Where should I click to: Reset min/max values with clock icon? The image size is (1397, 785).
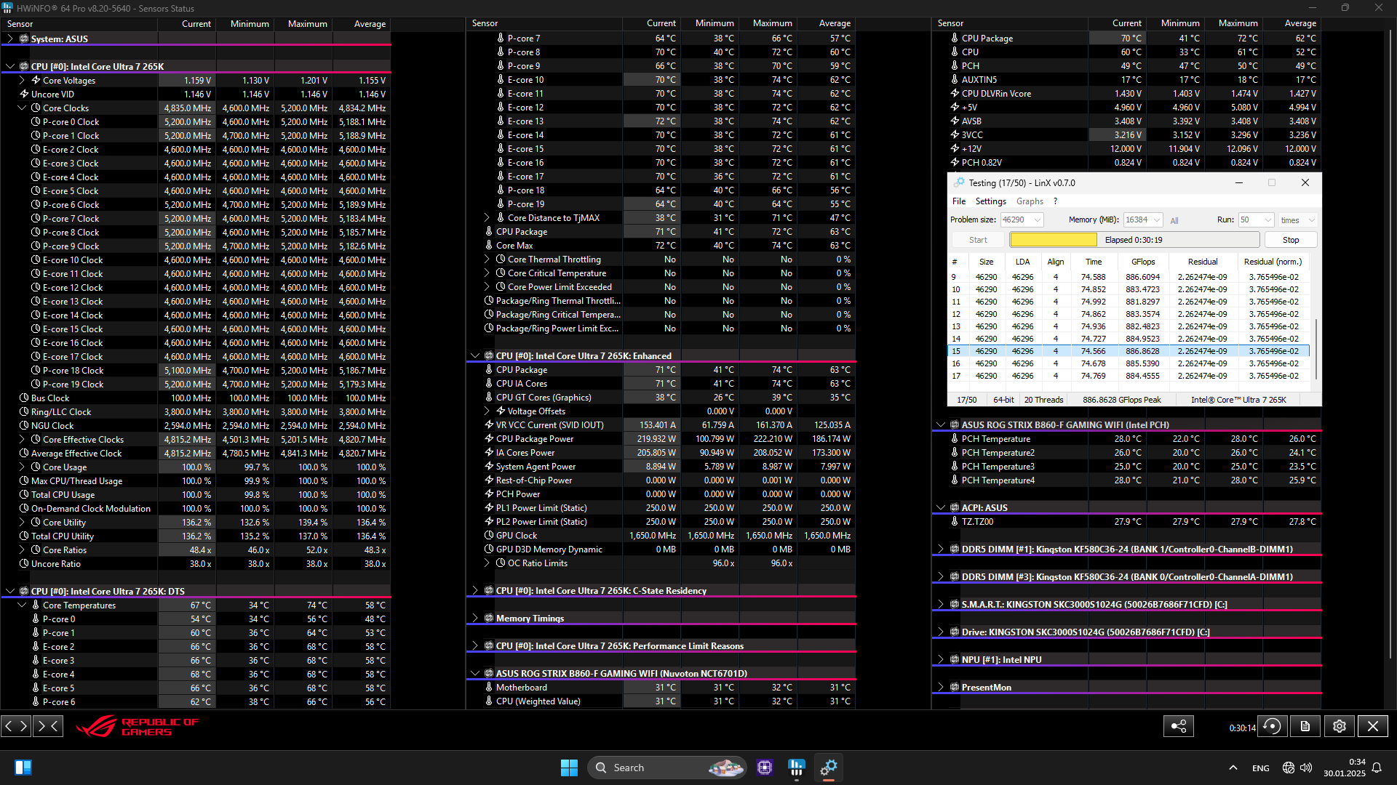pyautogui.click(x=1273, y=726)
